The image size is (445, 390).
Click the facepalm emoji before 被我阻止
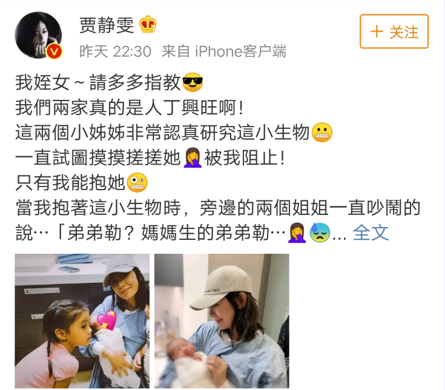pos(193,157)
